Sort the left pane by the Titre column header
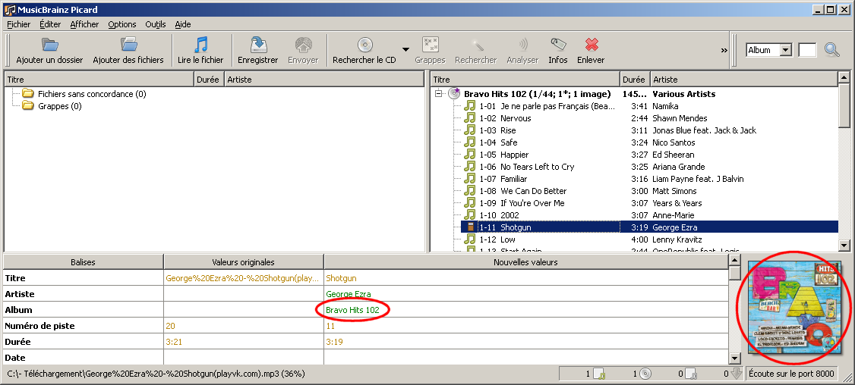The image size is (855, 385). pyautogui.click(x=99, y=80)
